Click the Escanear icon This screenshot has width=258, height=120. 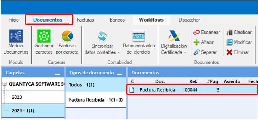[x=196, y=33]
